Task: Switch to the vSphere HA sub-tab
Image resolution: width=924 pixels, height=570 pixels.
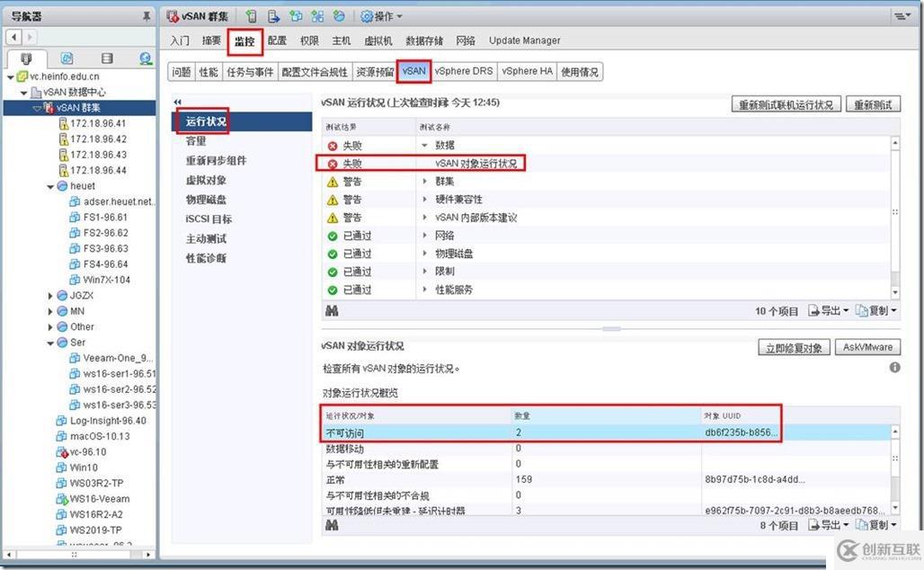Action: tap(527, 71)
